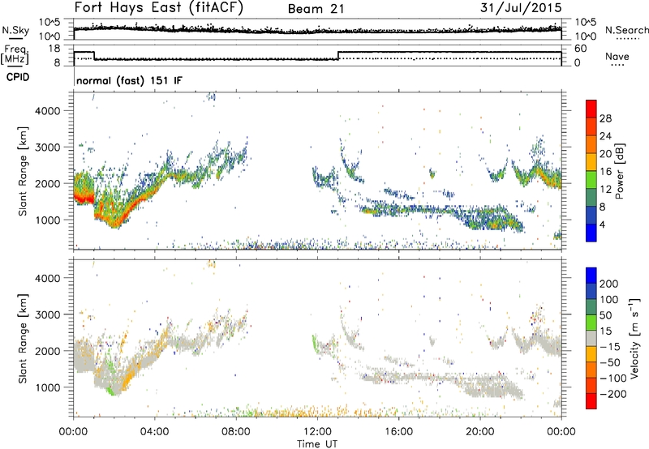This screenshot has height=449, width=649.
Task: Click the "4" label on Power colorbar
Action: point(602,224)
